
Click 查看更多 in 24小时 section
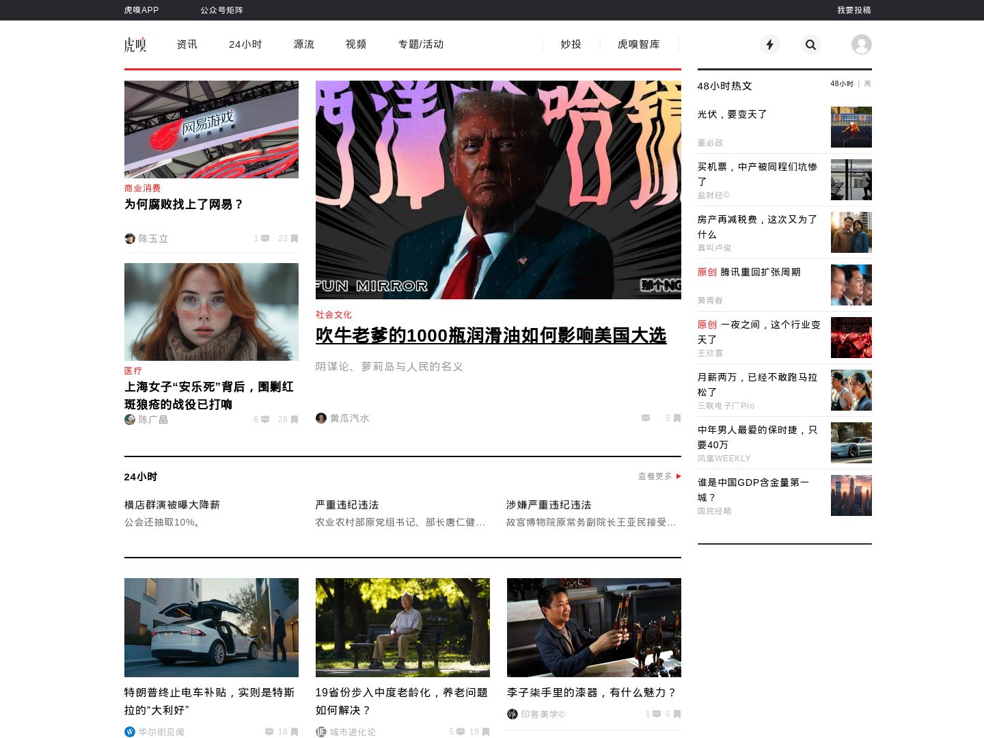point(655,476)
